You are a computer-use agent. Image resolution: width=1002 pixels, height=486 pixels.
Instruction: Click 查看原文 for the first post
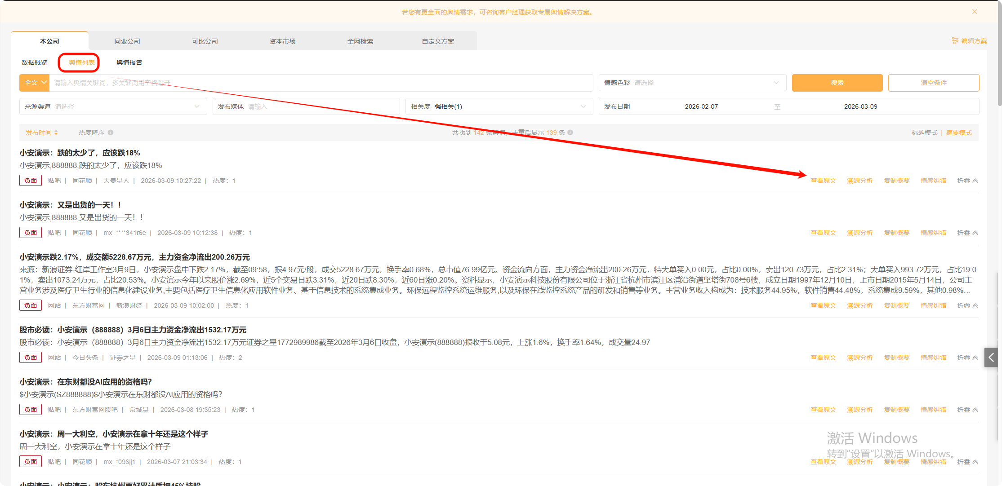tap(823, 181)
